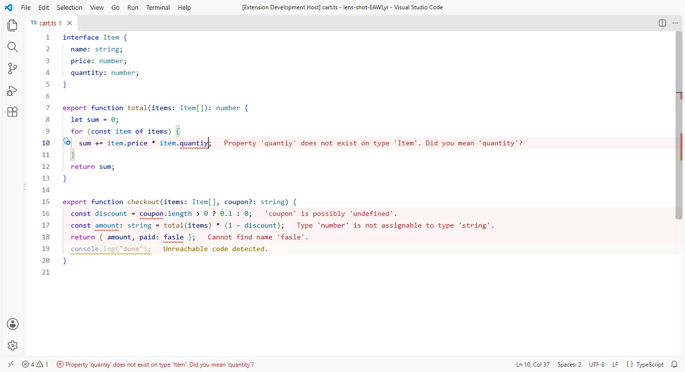This screenshot has width=685, height=372.
Task: Click the underlined 'coupon' on line 16
Action: [152, 213]
